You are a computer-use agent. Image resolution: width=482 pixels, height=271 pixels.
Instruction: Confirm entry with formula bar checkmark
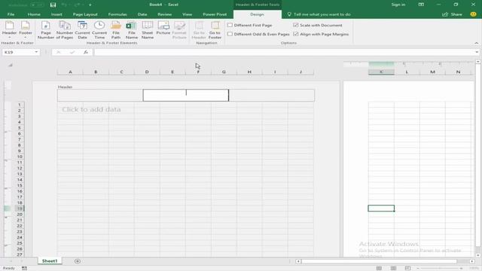(72, 52)
